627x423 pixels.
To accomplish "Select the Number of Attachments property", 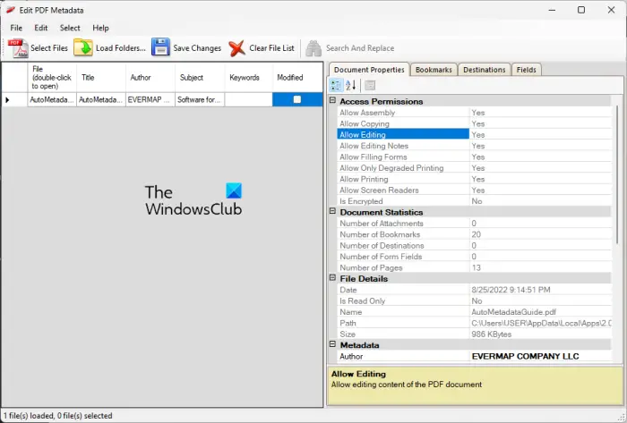I will tap(474, 224).
